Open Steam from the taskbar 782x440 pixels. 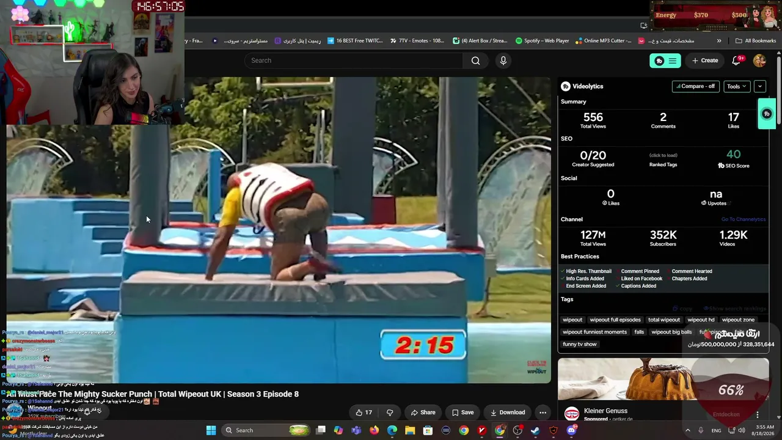click(x=535, y=430)
